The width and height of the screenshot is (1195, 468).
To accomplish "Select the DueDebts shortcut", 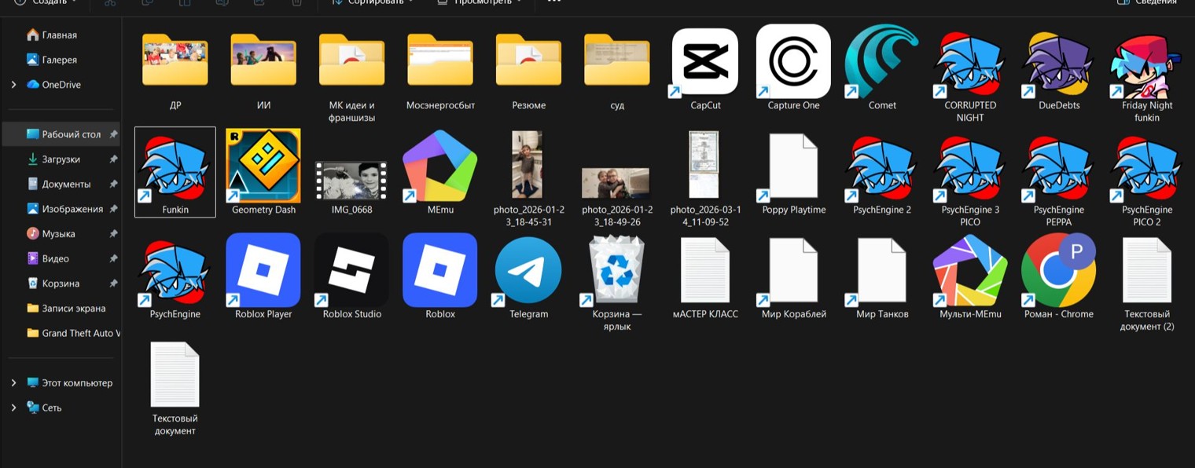I will tap(1059, 69).
